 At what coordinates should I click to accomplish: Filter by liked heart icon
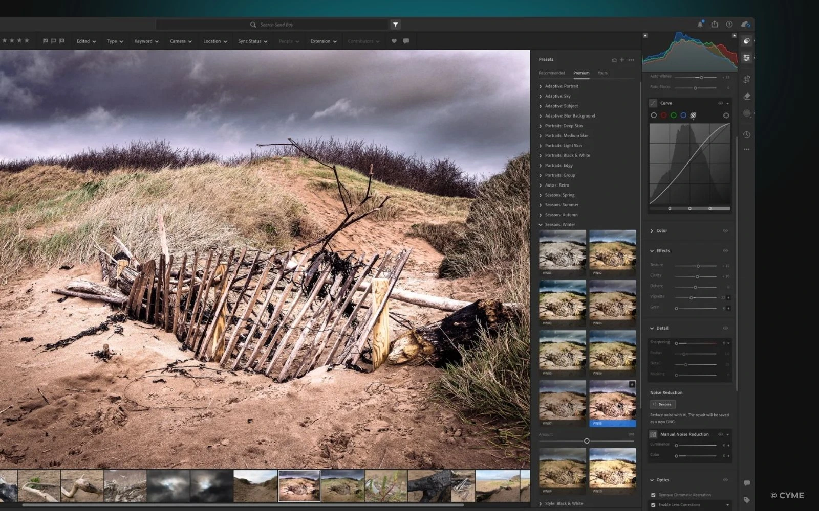point(394,41)
